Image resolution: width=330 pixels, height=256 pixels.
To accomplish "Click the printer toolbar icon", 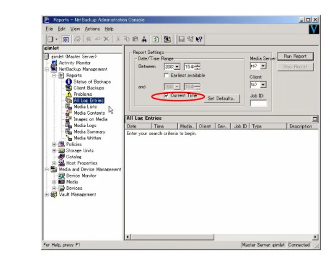I will point(78,39).
